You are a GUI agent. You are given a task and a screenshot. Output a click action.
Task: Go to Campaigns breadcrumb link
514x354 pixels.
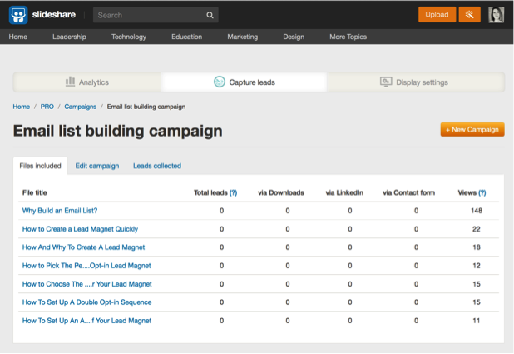click(80, 107)
